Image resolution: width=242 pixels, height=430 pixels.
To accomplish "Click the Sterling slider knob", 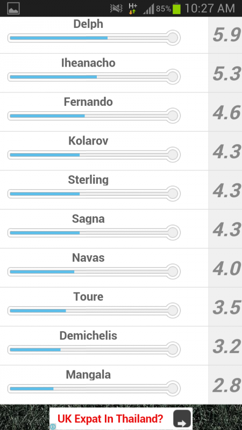I will [x=173, y=193].
